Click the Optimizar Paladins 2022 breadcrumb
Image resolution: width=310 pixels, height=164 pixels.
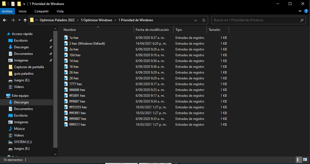[x=57, y=20]
